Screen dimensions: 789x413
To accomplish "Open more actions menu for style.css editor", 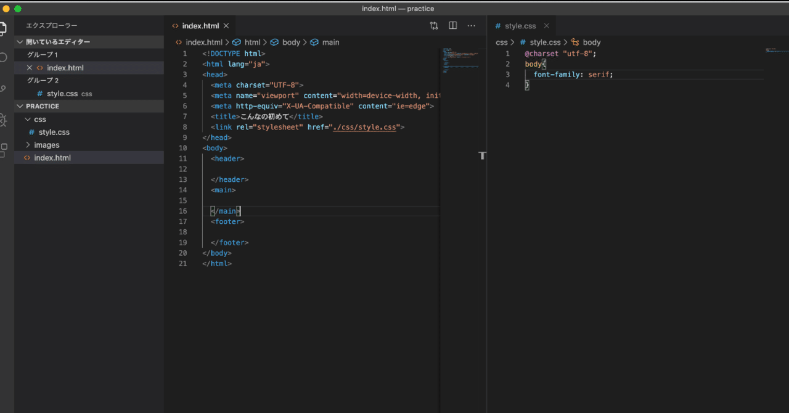I will pyautogui.click(x=472, y=25).
